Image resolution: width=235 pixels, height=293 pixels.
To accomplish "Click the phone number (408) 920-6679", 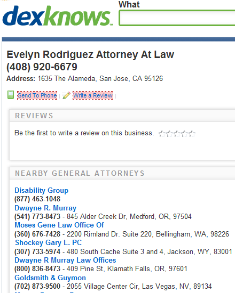I will tap(42, 67).
